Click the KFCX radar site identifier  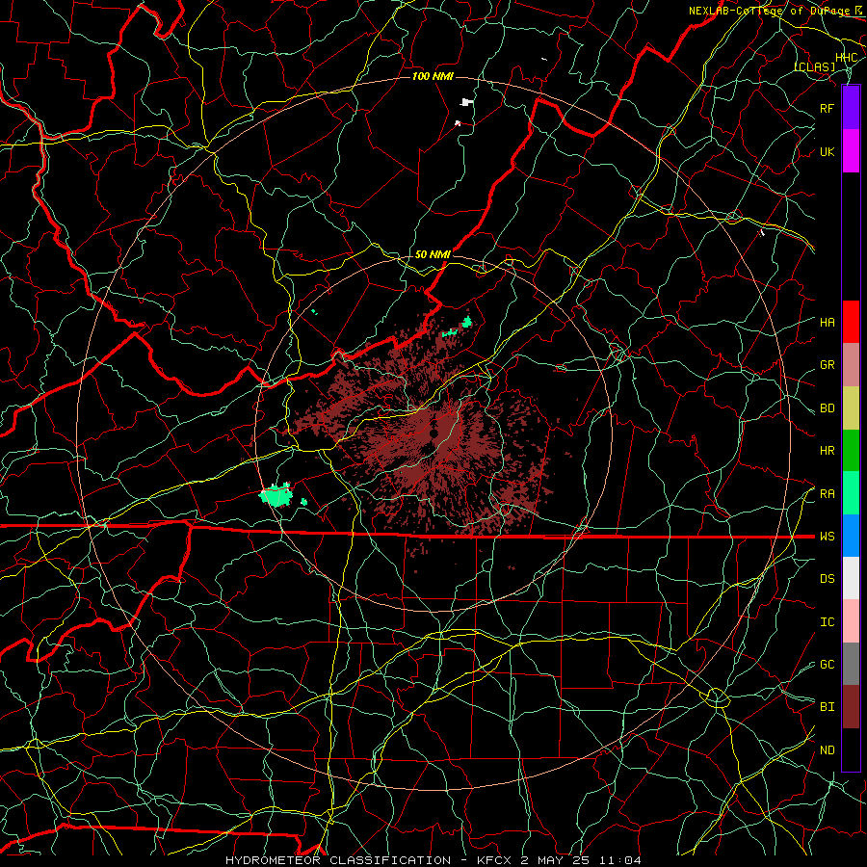click(494, 860)
